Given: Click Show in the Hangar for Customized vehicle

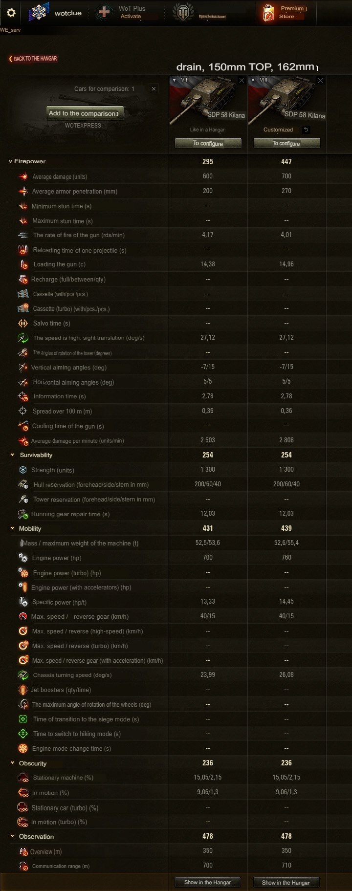Looking at the screenshot, I should pos(286,882).
